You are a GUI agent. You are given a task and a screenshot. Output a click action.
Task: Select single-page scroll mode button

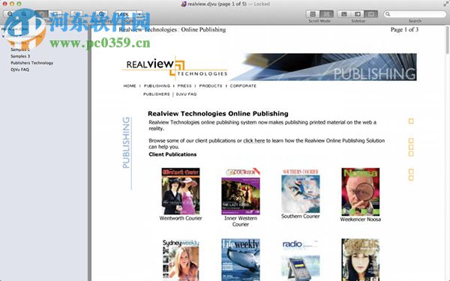click(x=313, y=13)
